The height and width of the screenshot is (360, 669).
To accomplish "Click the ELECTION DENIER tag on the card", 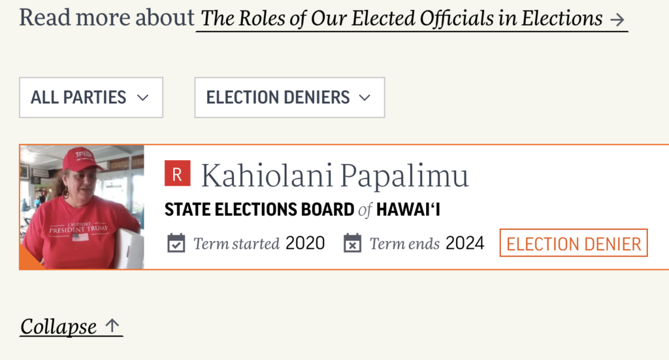I will [574, 244].
